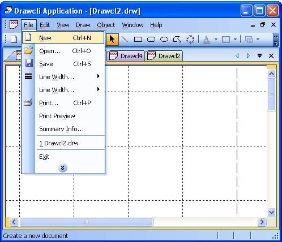Select the Rounded Rectangle tool
Image resolution: width=282 pixels, height=242 pixels.
click(151, 40)
